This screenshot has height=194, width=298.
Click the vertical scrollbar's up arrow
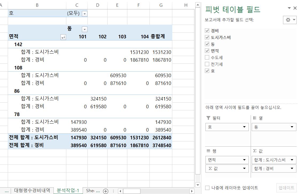(198, 5)
